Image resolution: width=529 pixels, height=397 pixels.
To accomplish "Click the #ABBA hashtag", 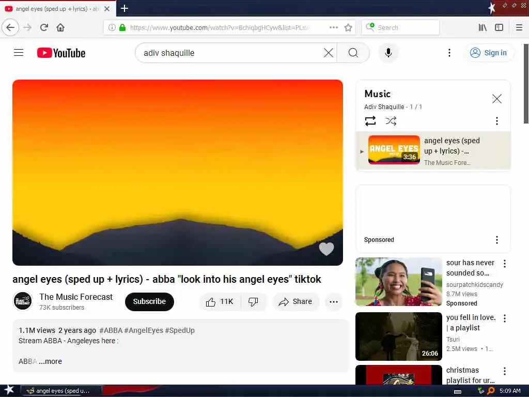I will [x=111, y=330].
